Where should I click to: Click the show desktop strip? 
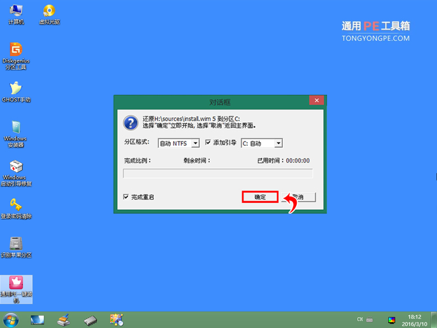coord(434,320)
